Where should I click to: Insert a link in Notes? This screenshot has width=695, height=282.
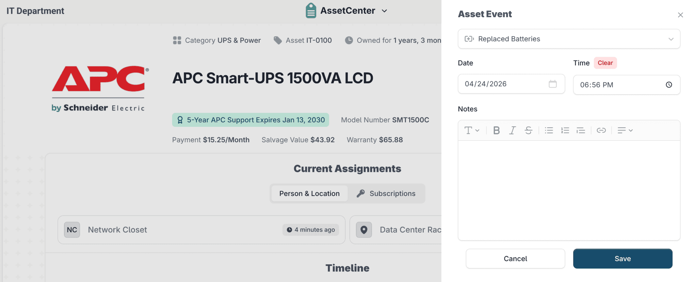pyautogui.click(x=601, y=130)
